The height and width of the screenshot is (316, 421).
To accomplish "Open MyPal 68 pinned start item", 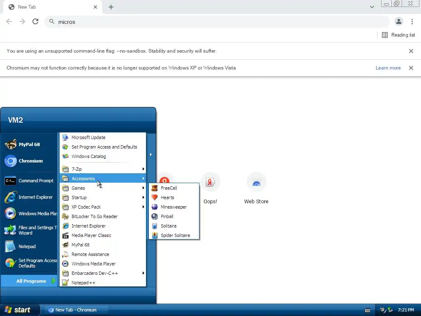I will 29,144.
